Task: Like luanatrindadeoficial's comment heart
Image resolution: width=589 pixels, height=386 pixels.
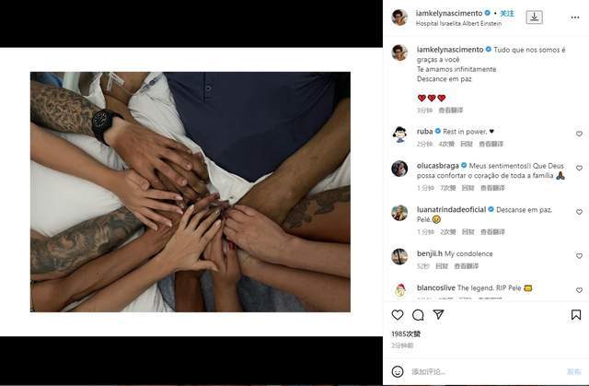Action: 579,212
